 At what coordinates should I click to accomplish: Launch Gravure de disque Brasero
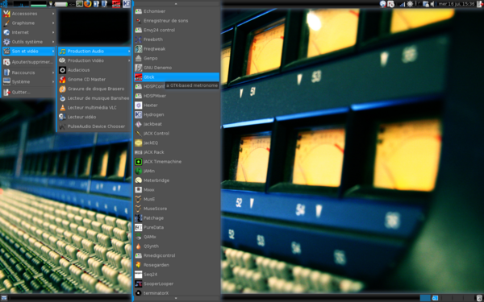tap(94, 89)
